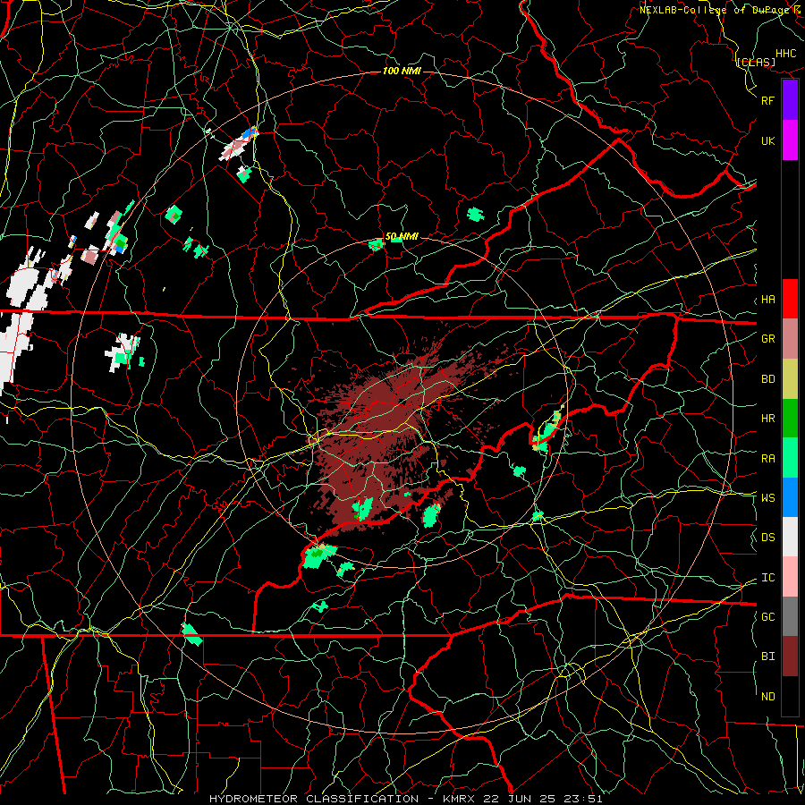The height and width of the screenshot is (805, 805).
Task: Click the 100 NMI range ring label
Action: click(x=402, y=71)
